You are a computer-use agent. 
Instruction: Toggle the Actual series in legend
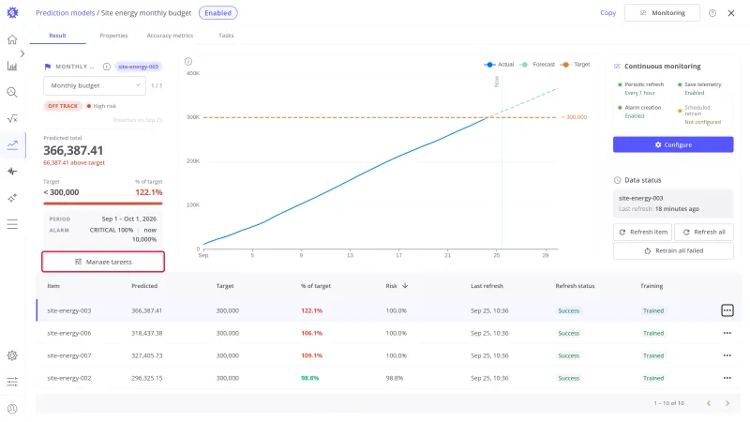point(499,65)
